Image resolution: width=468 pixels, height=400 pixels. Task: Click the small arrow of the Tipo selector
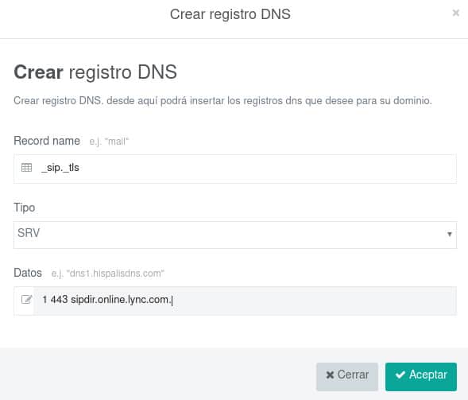449,234
